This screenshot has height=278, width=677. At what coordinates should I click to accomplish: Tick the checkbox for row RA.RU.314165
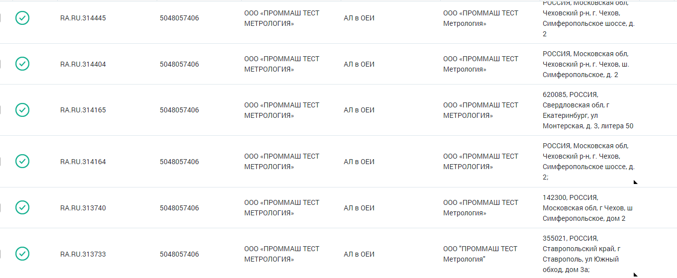pos(0,110)
